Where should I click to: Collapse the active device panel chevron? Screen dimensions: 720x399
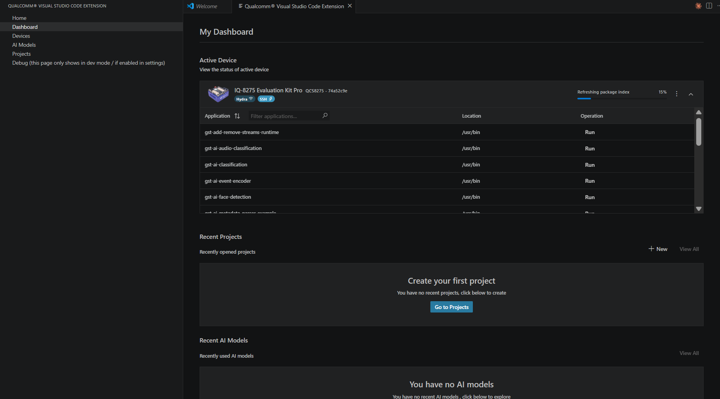coord(691,94)
